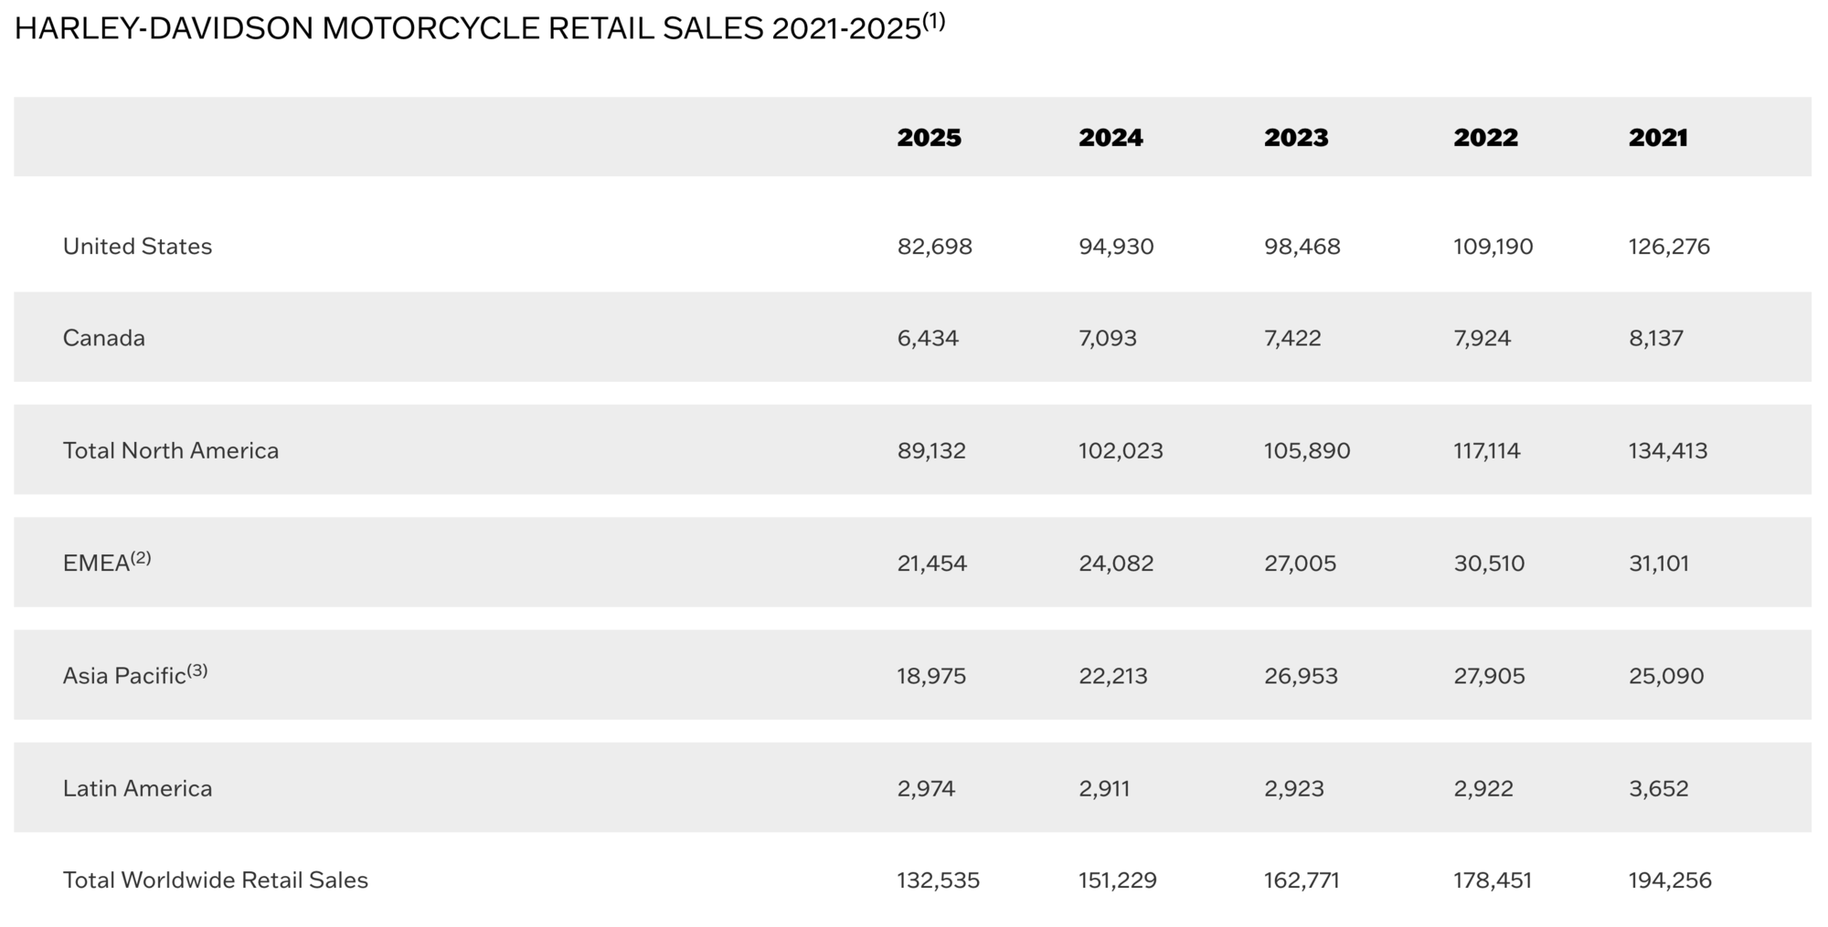The width and height of the screenshot is (1828, 927).
Task: Click the United States row label
Action: (137, 247)
